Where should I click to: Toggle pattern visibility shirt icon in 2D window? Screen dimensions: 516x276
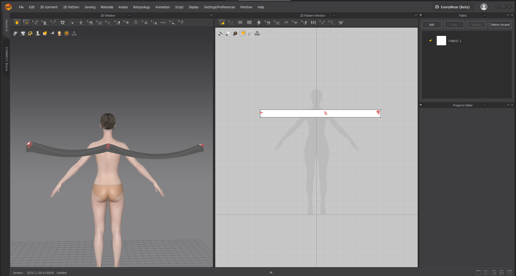click(228, 33)
